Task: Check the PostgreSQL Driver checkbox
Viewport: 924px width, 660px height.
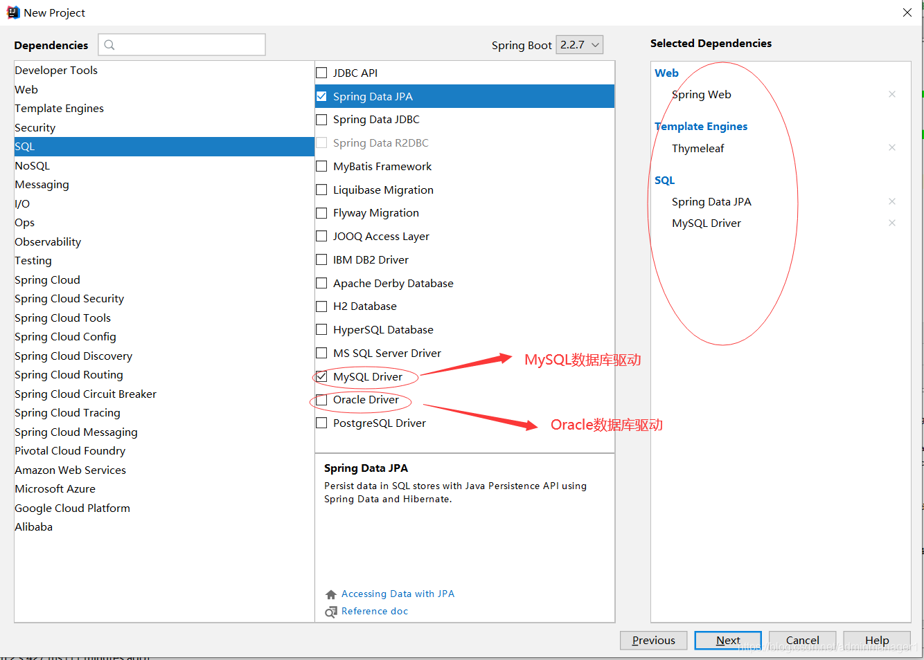Action: pyautogui.click(x=321, y=423)
